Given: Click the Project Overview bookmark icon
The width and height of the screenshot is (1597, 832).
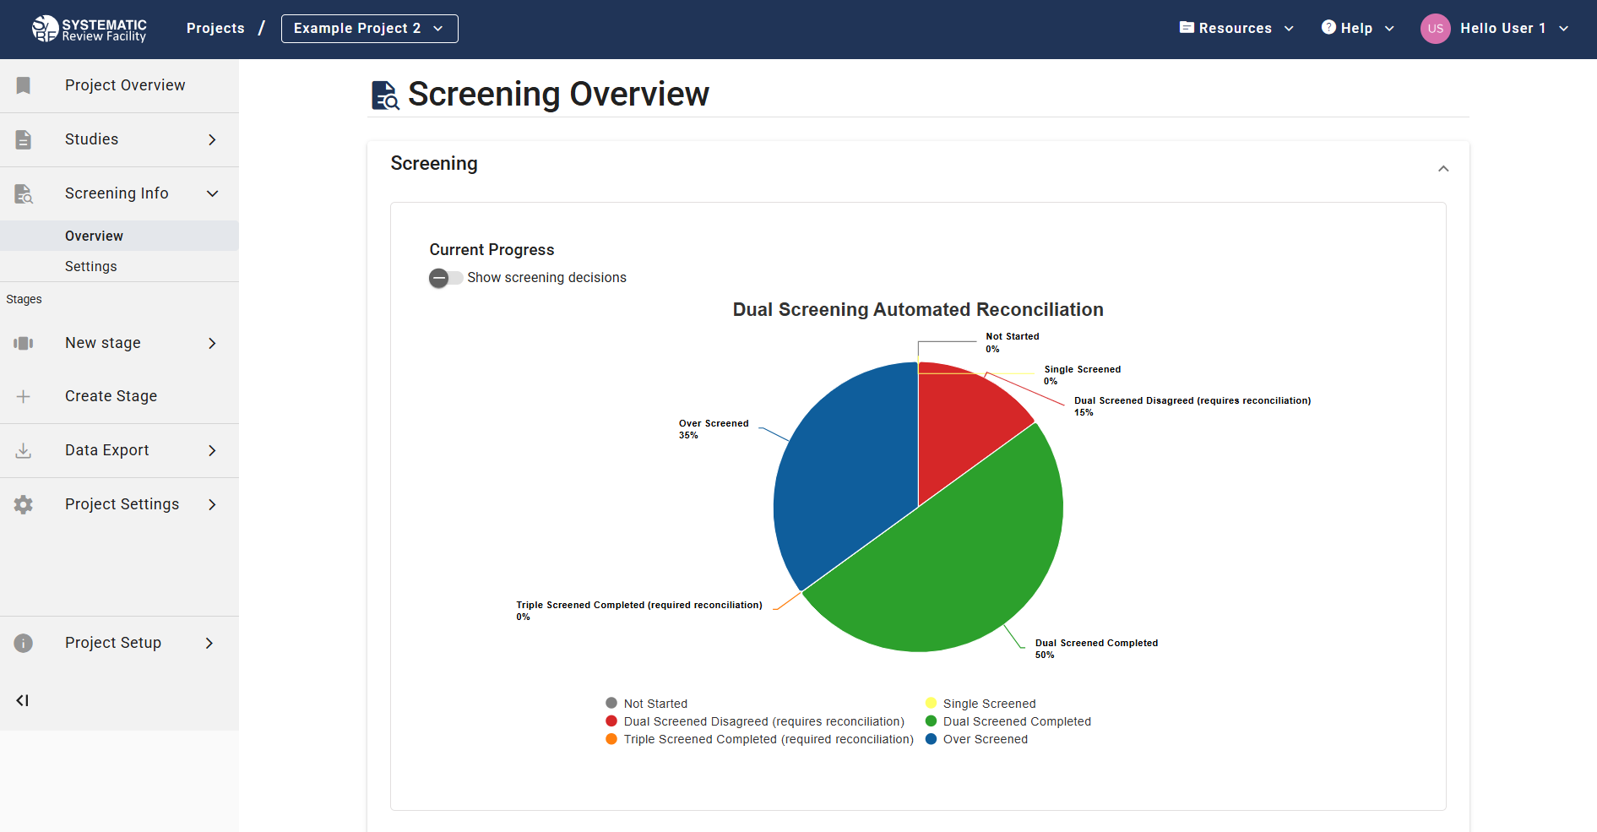Looking at the screenshot, I should (24, 85).
